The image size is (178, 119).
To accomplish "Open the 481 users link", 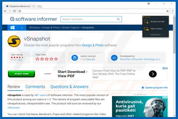I will click(40, 95).
